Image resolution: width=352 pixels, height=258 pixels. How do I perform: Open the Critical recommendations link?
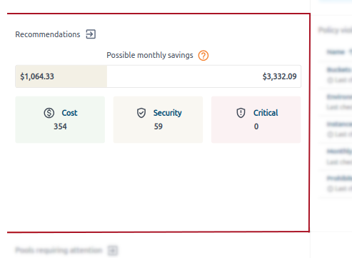click(266, 113)
